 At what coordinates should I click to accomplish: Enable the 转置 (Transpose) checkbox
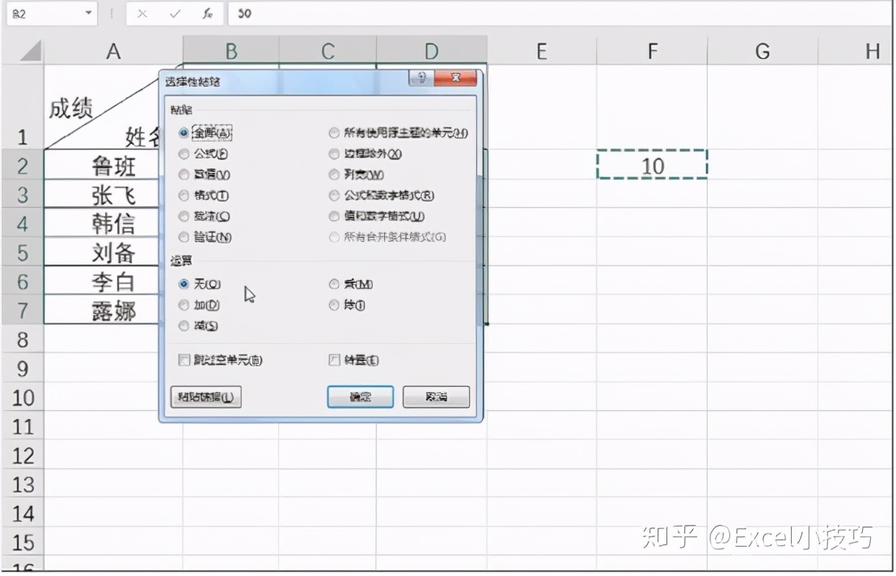[334, 359]
